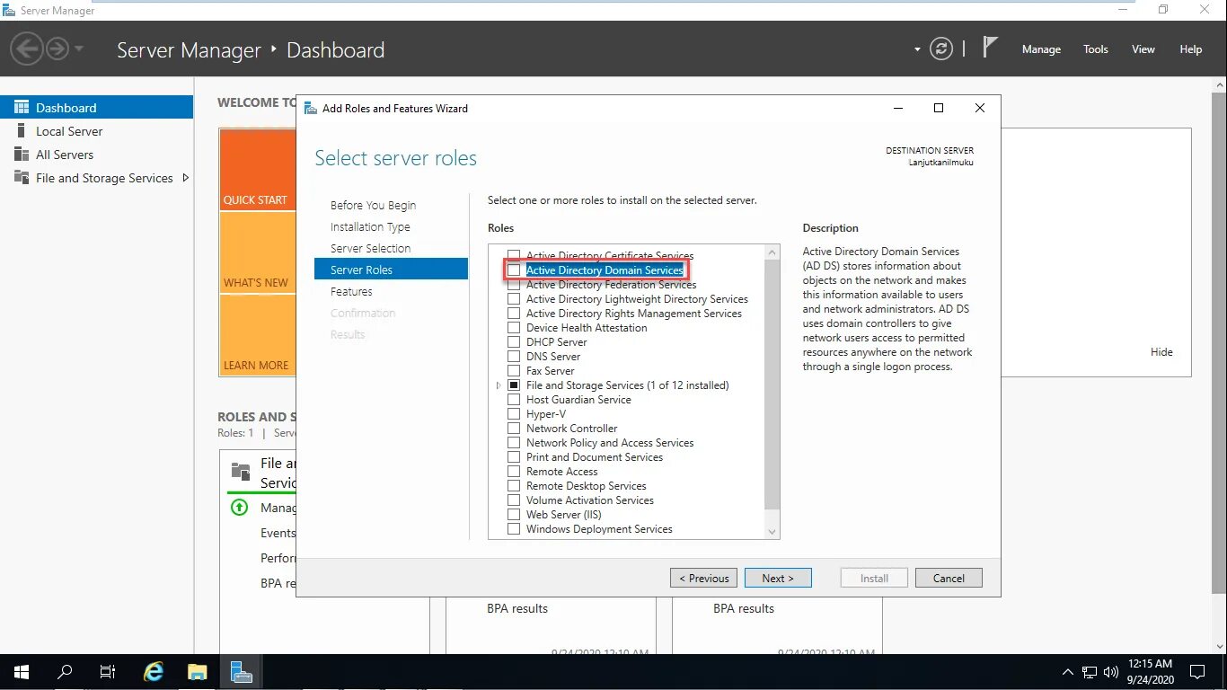Click the Next button in wizard
The height and width of the screenshot is (690, 1227).
pos(778,578)
